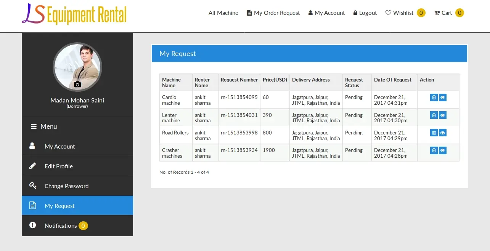Screen dimensions: 490x251
Task: Click Pending status of Lenter machine row
Action: pos(354,115)
